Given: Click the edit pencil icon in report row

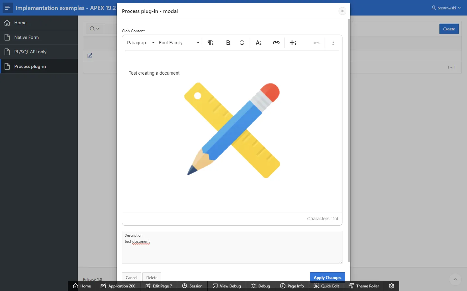Looking at the screenshot, I should pos(90,56).
